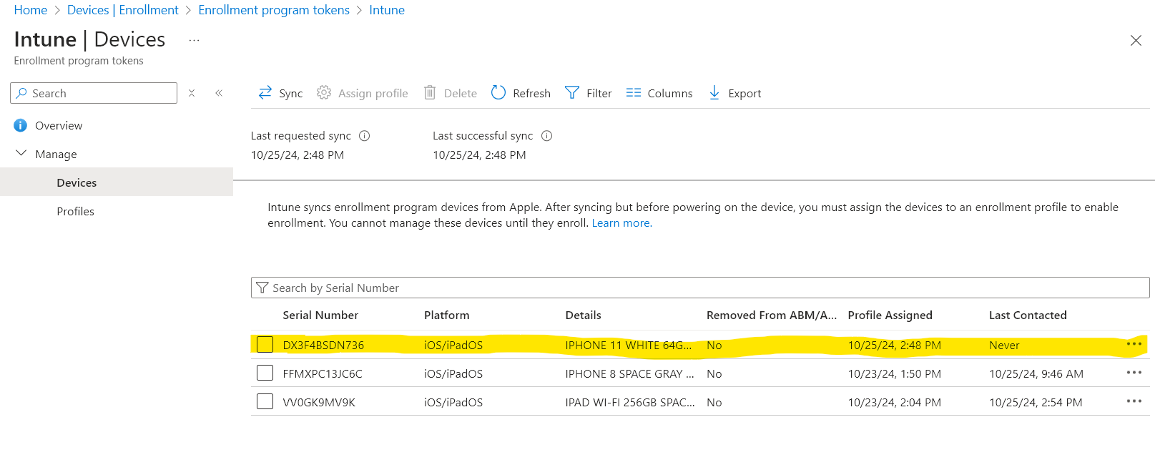Click info icon beside Last successful sync
This screenshot has height=475, width=1155.
[546, 136]
